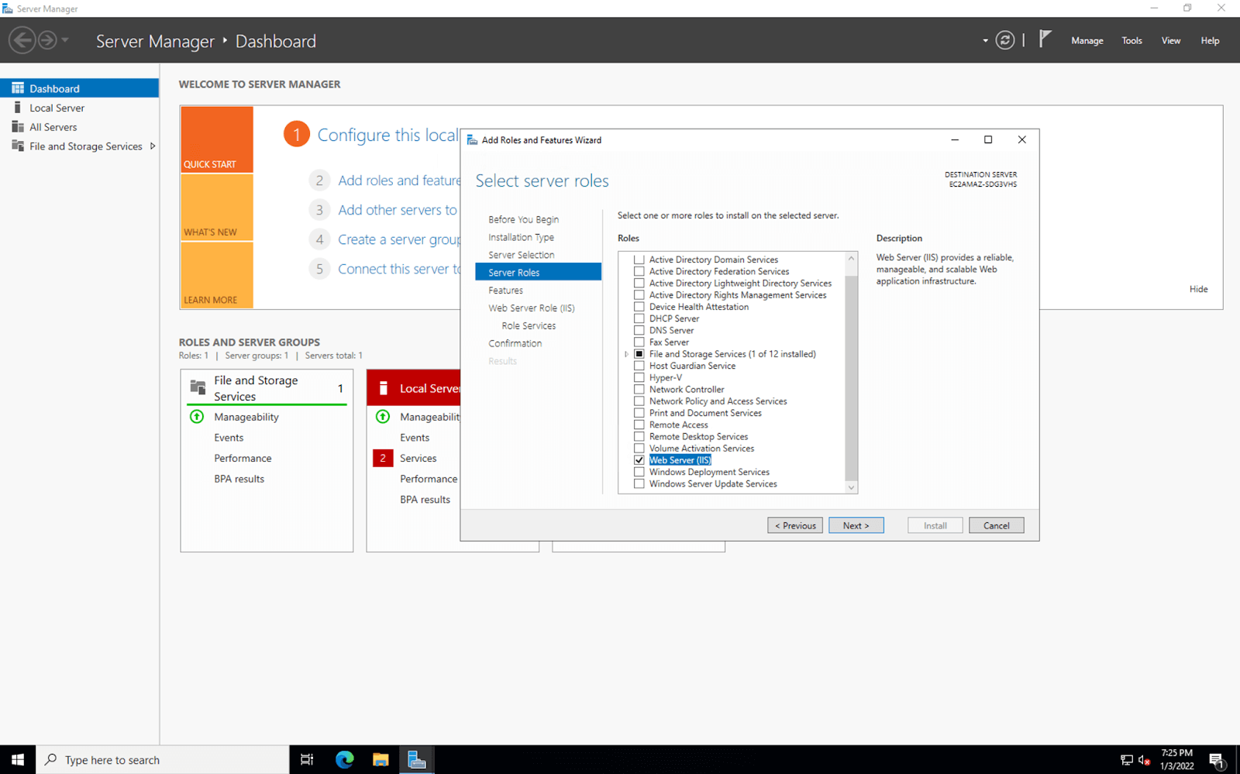
Task: Click the red Services alert count badge
Action: 383,458
